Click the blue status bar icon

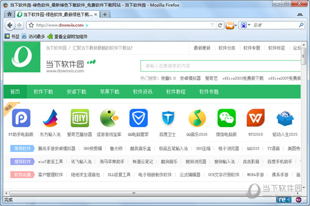pos(284,200)
